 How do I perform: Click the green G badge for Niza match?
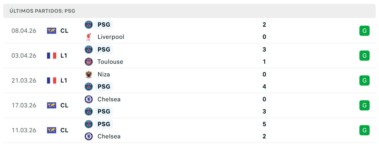[x=364, y=80]
